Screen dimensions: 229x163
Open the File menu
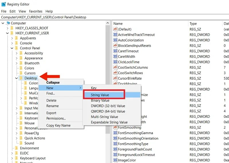tap(4, 11)
